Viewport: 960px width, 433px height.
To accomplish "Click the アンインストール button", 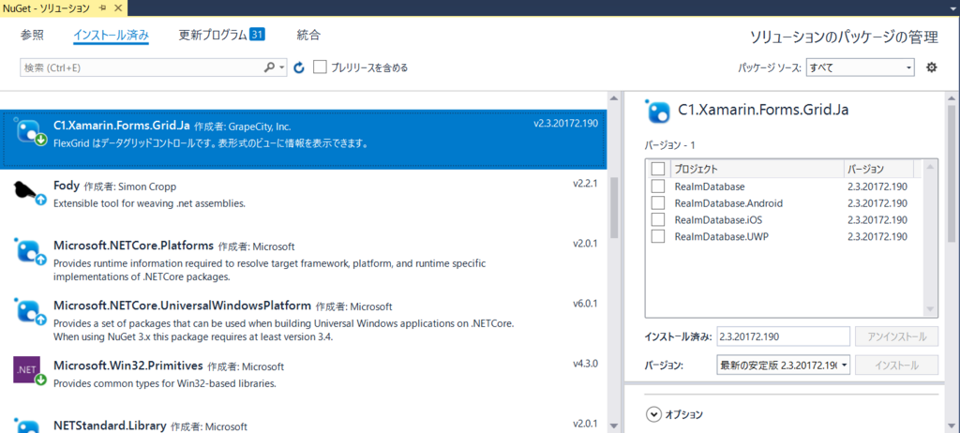I will pyautogui.click(x=896, y=336).
